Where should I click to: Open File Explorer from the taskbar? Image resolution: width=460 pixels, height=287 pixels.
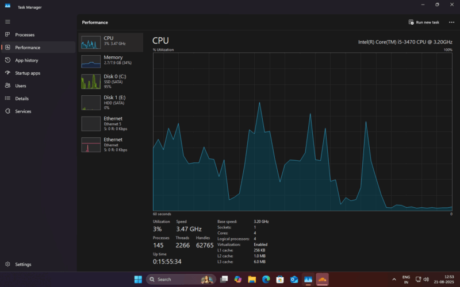[x=252, y=279]
